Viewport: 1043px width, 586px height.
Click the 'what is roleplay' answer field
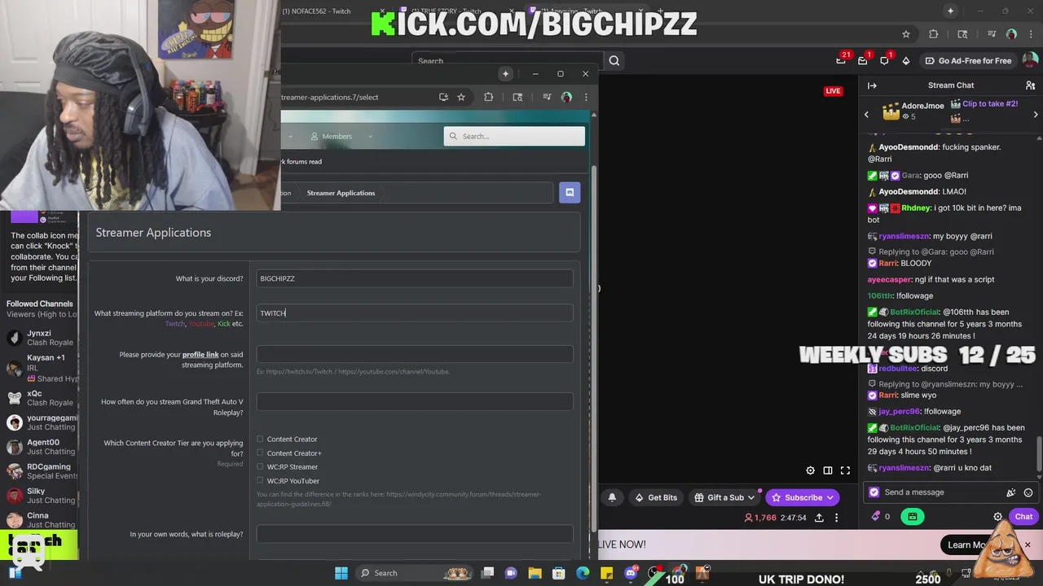coord(415,534)
